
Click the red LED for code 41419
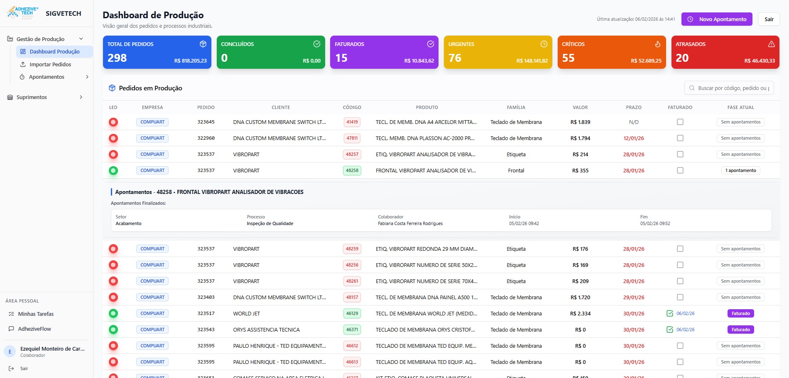click(113, 122)
